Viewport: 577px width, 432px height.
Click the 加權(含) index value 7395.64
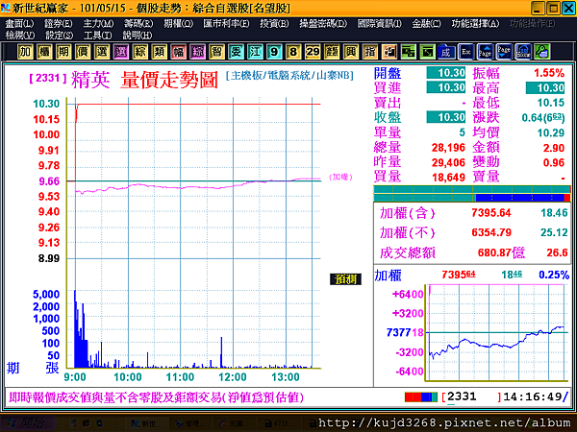491,213
